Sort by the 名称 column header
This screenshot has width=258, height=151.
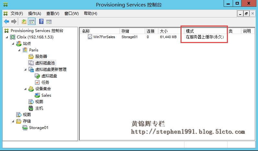pyautogui.click(x=100, y=31)
